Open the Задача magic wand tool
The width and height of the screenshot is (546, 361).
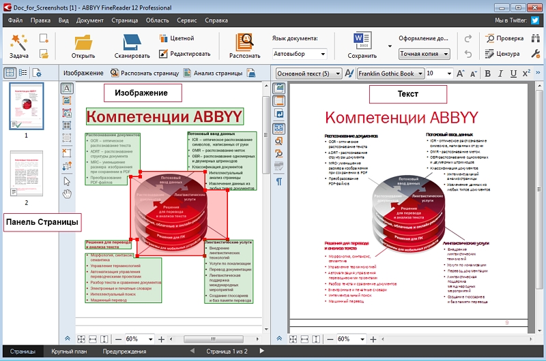[18, 42]
